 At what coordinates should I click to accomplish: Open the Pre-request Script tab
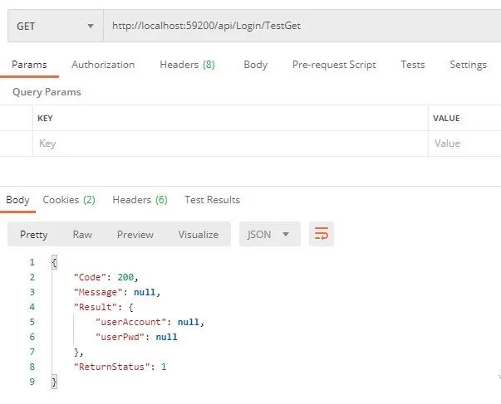pos(334,65)
